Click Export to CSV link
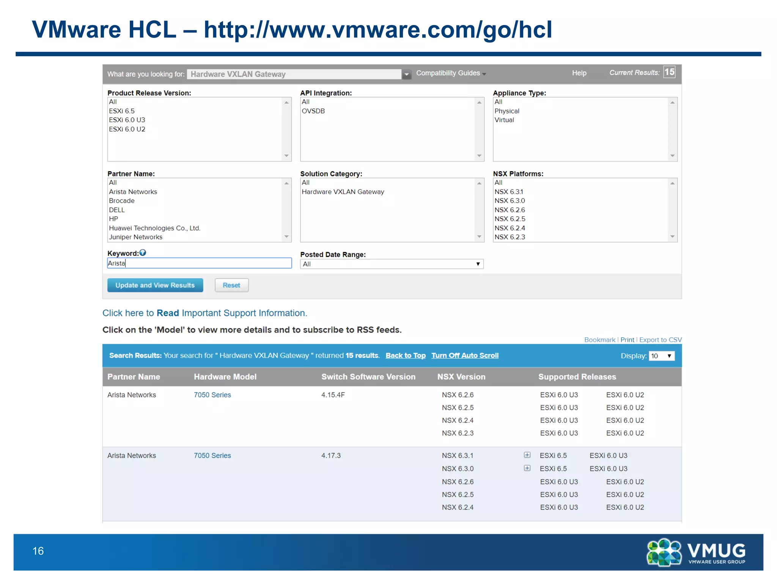 pos(661,340)
